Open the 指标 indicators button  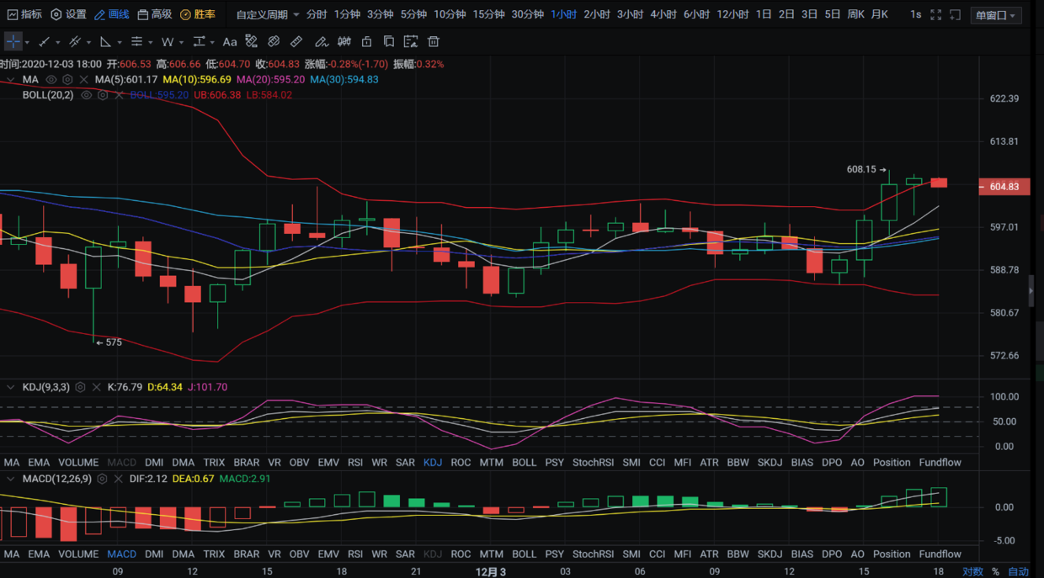click(x=24, y=15)
